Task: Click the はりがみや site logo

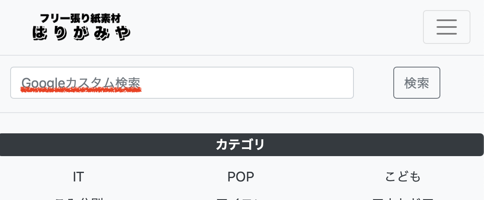Action: click(81, 33)
